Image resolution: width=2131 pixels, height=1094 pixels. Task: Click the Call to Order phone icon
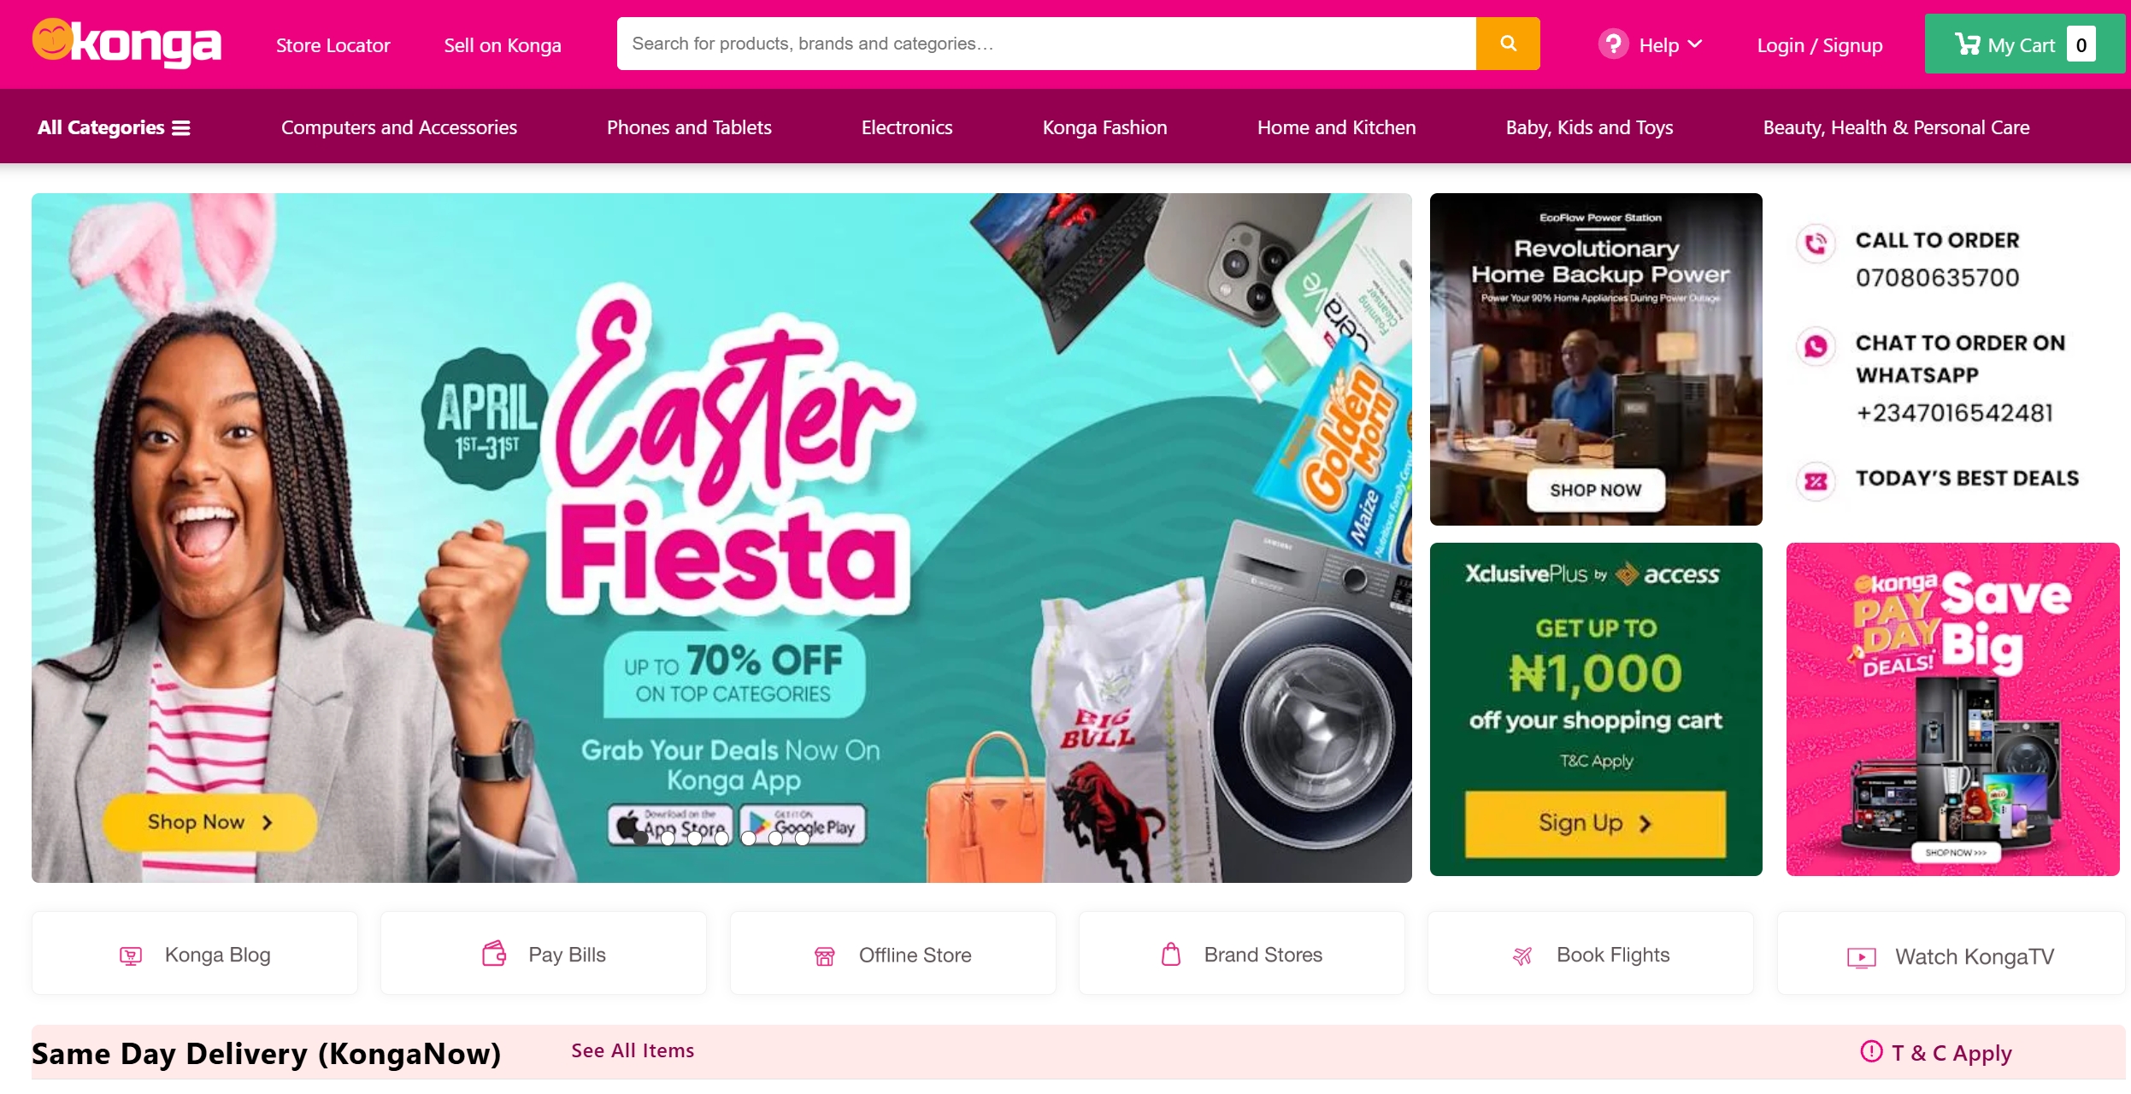point(1816,244)
